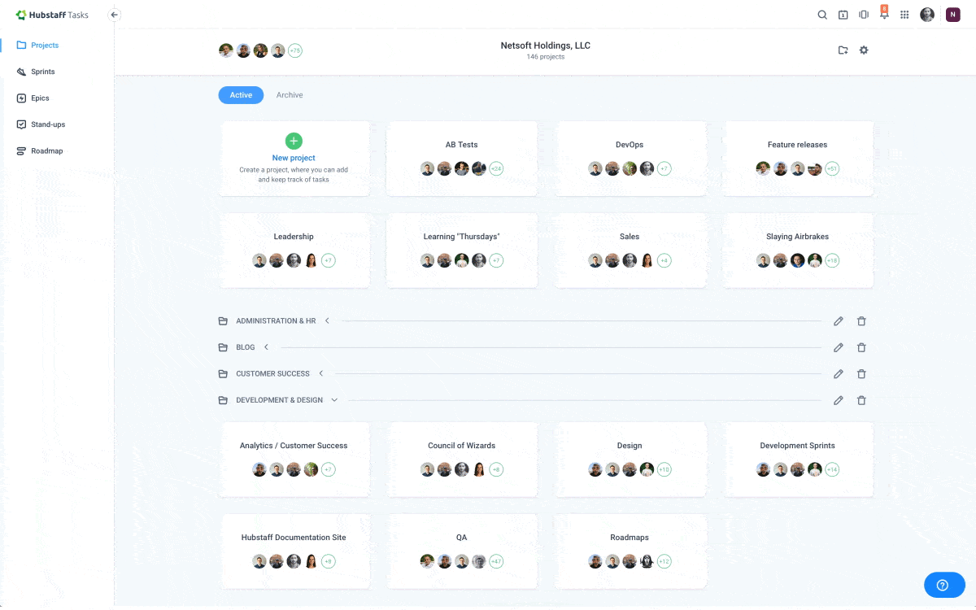Click "146 projects" subtitle text
Image resolution: width=976 pixels, height=610 pixels.
546,57
